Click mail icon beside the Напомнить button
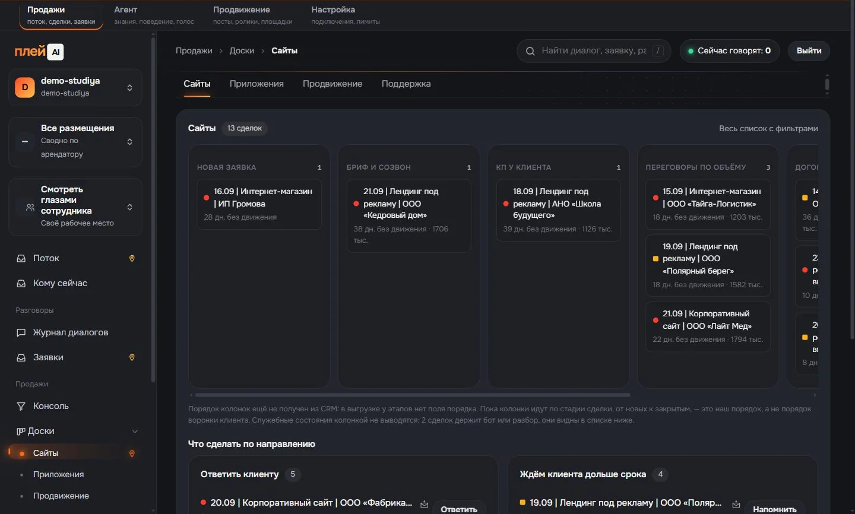This screenshot has height=514, width=855. [736, 505]
